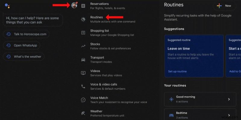Click the Reservations list icon
Screen dimensions: 241x120
click(83, 6)
